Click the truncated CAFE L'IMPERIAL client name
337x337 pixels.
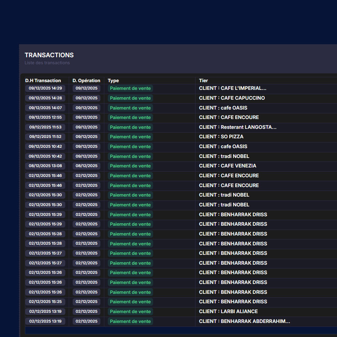(x=232, y=88)
